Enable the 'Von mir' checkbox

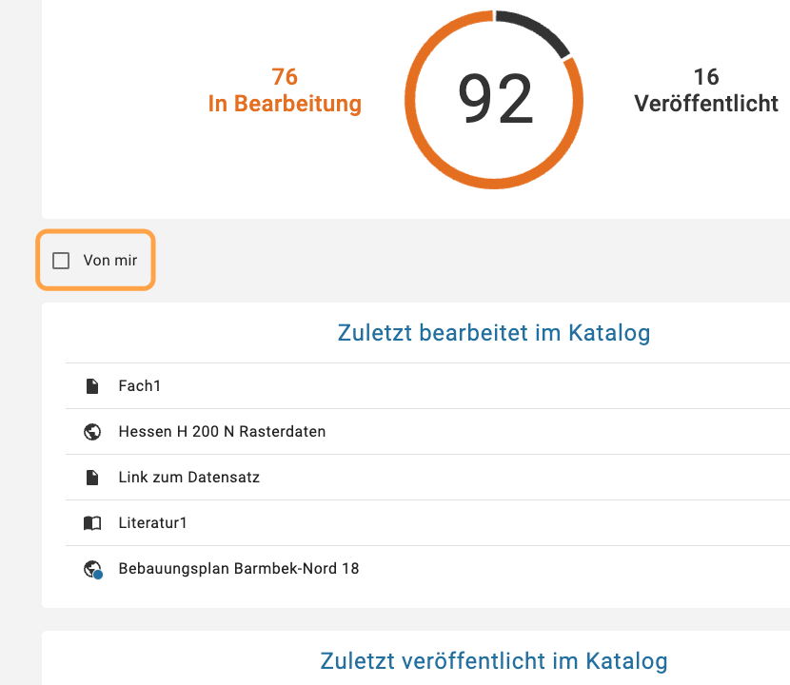(x=61, y=261)
